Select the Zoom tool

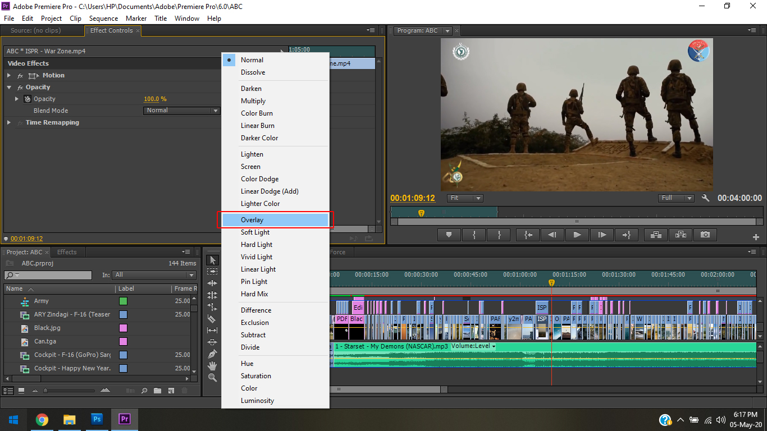pyautogui.click(x=212, y=378)
